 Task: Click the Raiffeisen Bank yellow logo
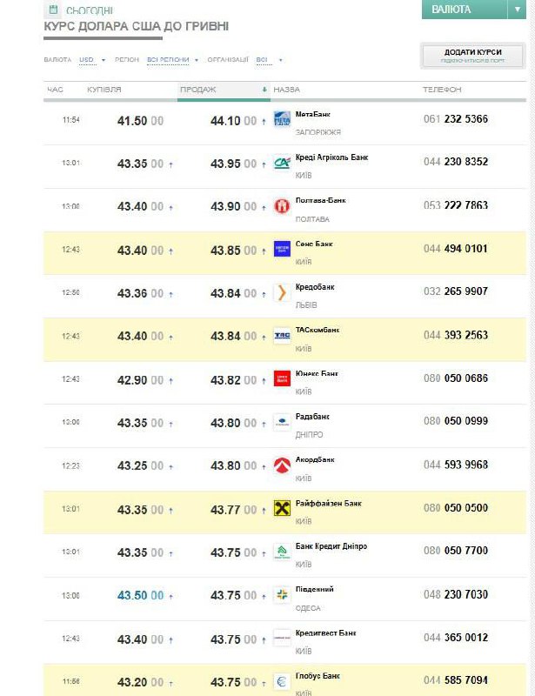point(282,508)
